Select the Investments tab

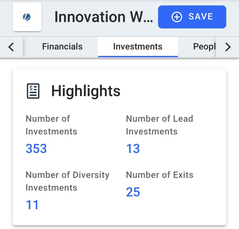pos(138,46)
